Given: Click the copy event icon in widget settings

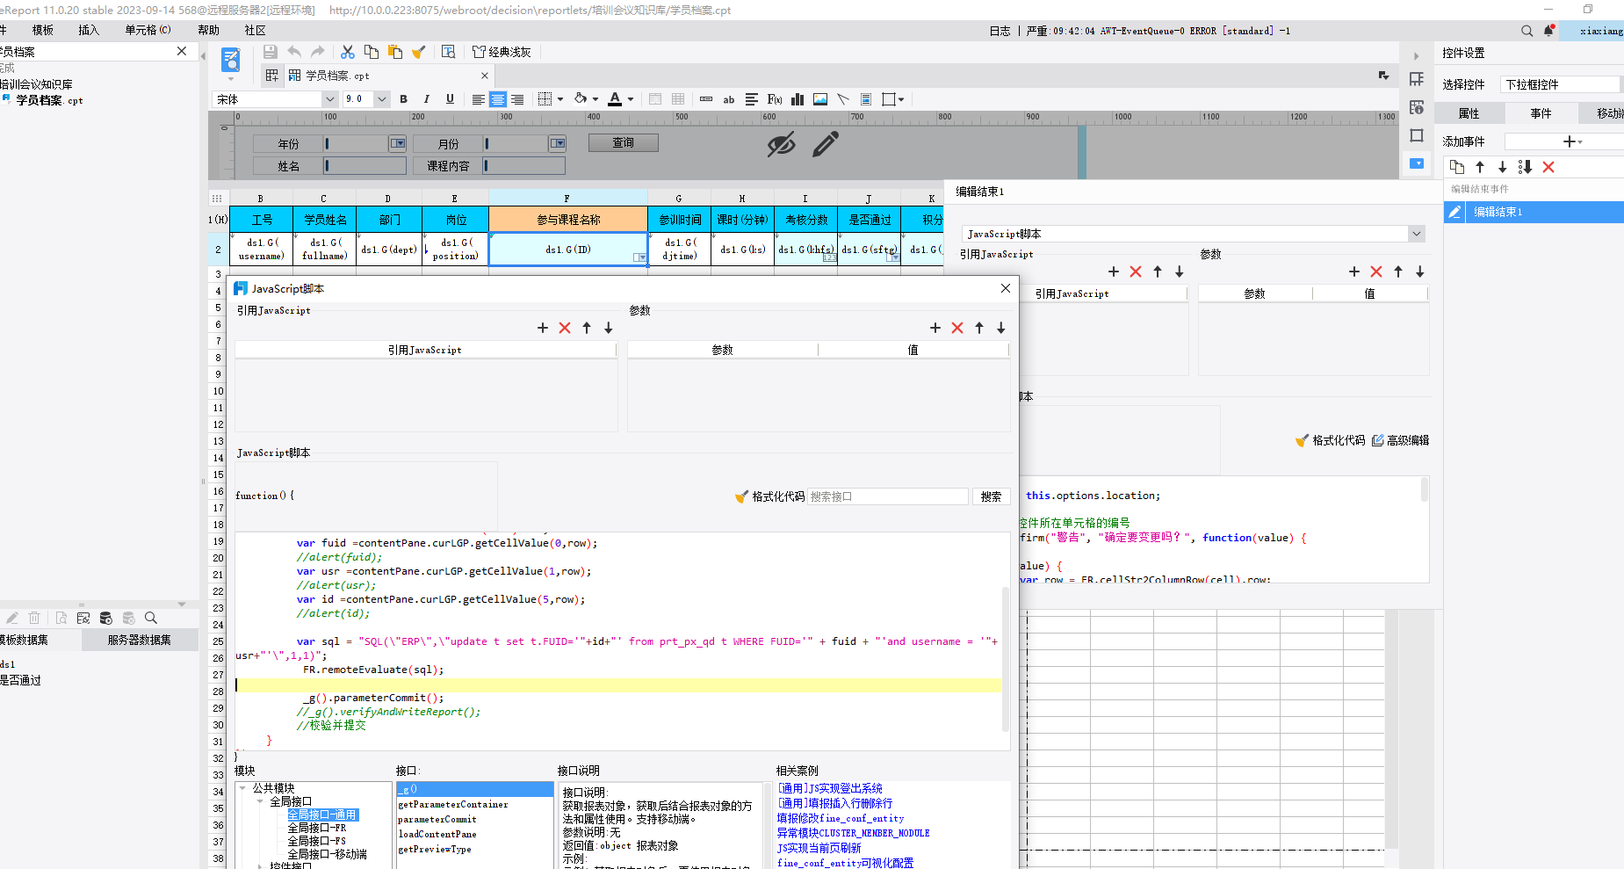Looking at the screenshot, I should click(1457, 167).
